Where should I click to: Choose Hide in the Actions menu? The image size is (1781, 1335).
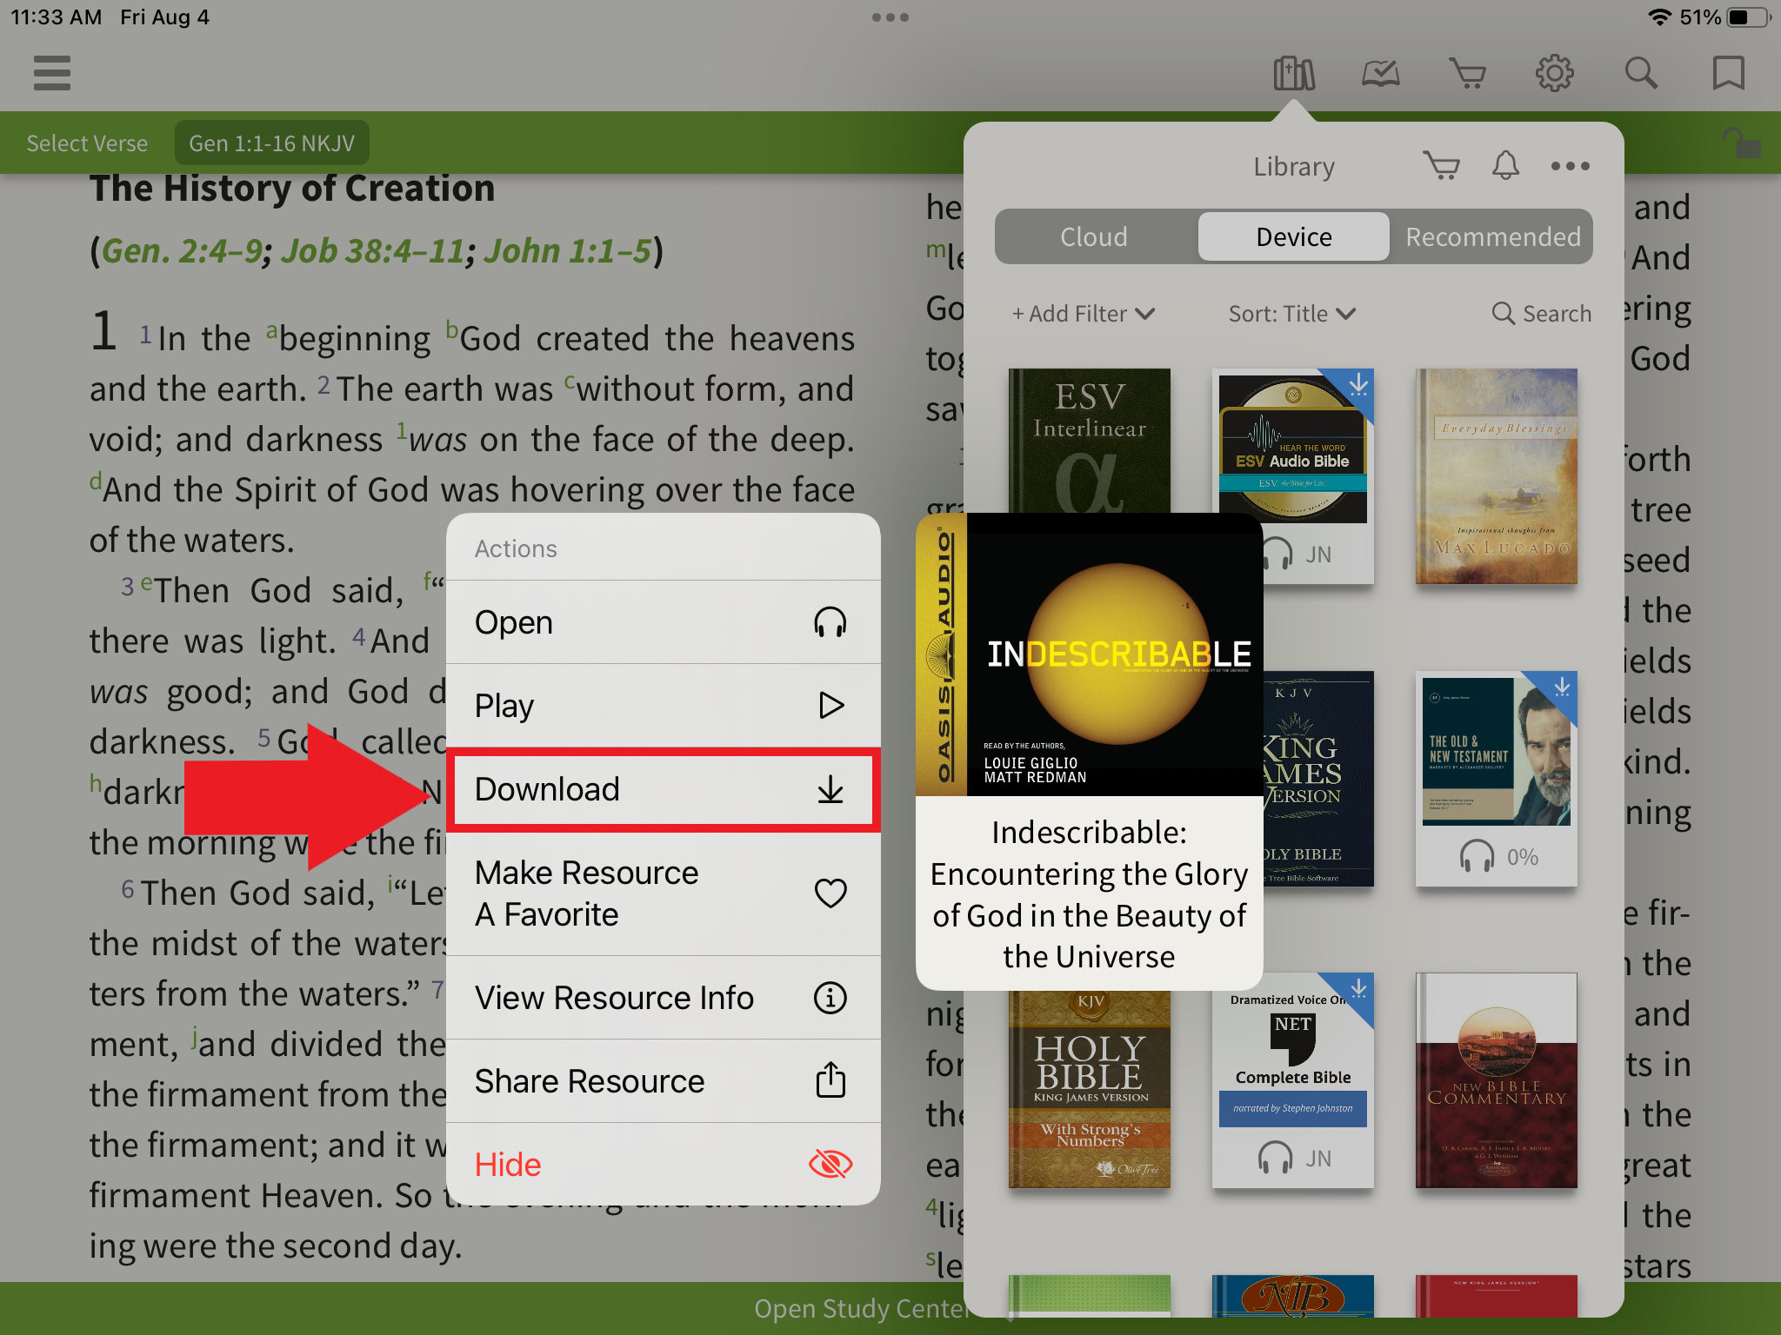[663, 1165]
